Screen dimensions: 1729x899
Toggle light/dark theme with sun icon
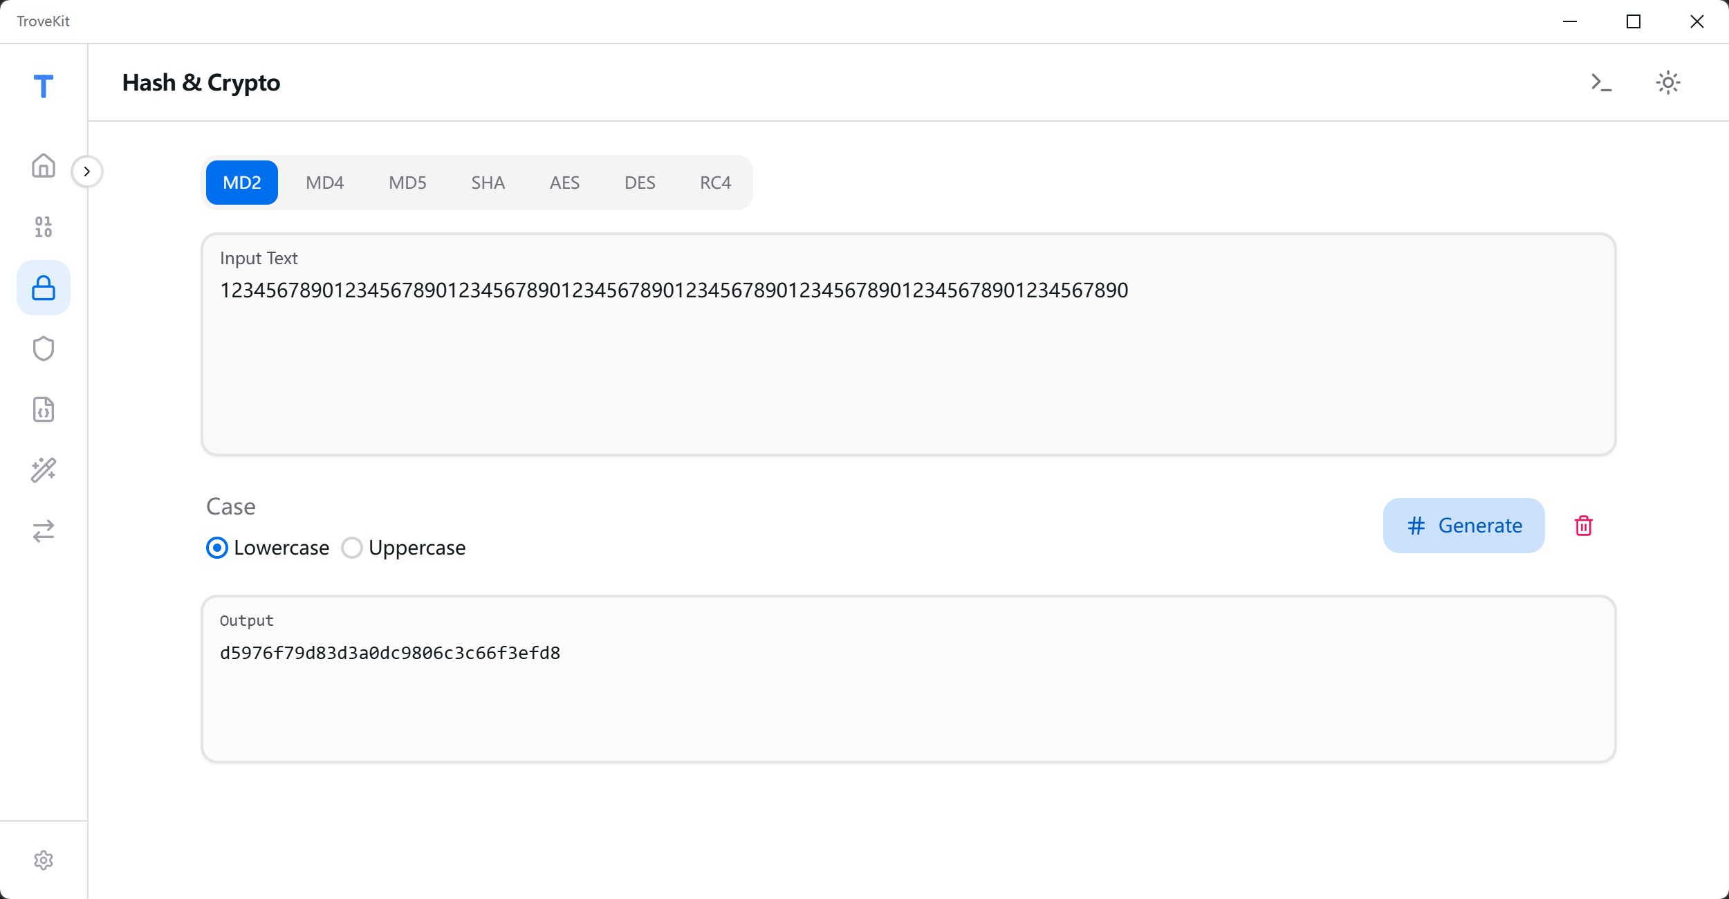pyautogui.click(x=1667, y=82)
